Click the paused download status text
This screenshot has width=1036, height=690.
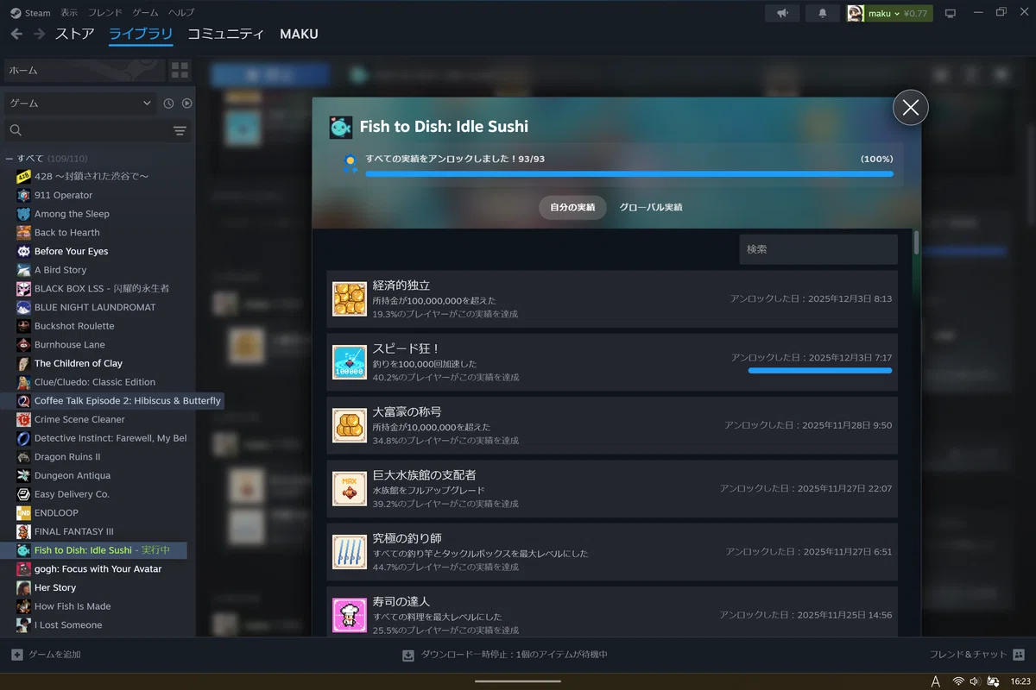coord(515,655)
